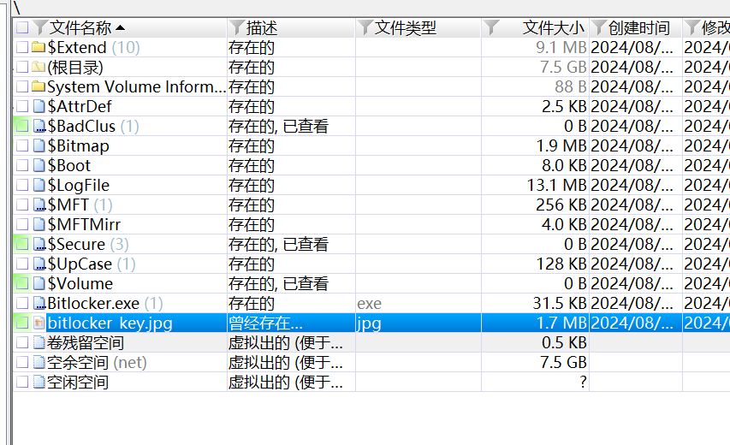The height and width of the screenshot is (445, 730).
Task: Toggle the green checkbox for $BadClus
Action: [x=22, y=126]
